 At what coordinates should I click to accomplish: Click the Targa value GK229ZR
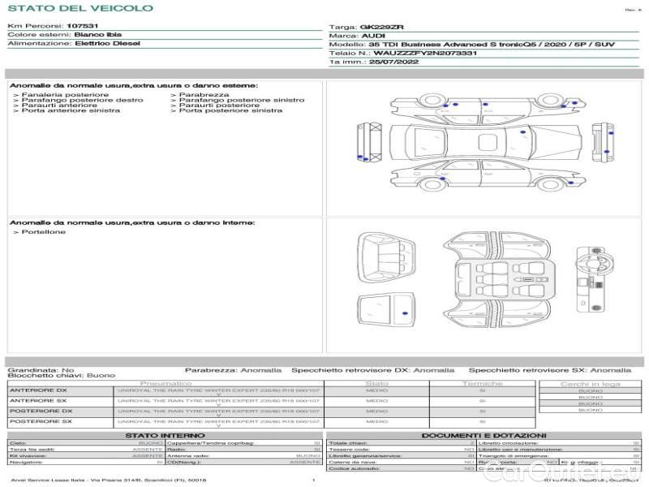click(380, 27)
